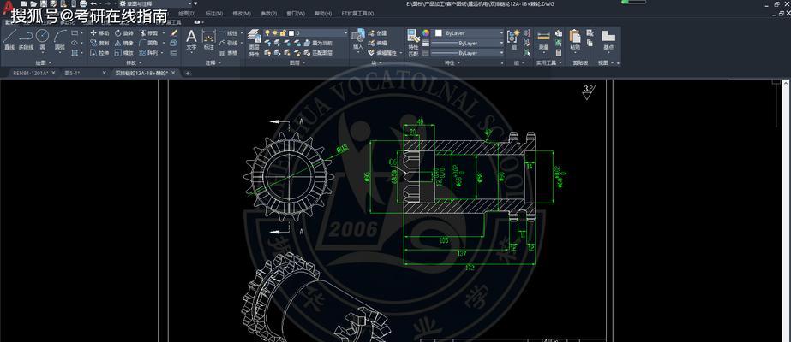The image size is (791, 342).
Task: Open a new drawing tab with plus button
Action: pyautogui.click(x=188, y=73)
